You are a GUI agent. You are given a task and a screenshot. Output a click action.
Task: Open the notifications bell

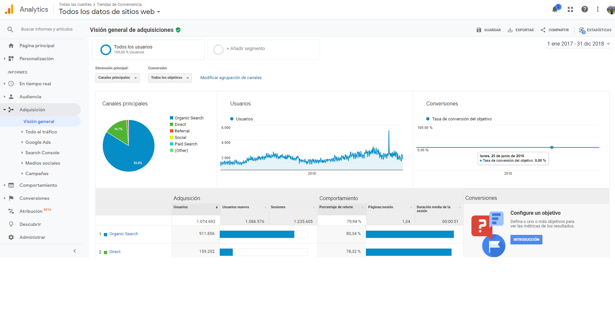point(555,9)
